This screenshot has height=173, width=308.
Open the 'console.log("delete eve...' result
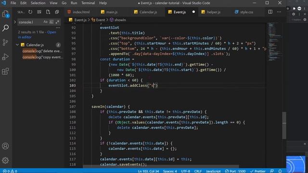click(x=42, y=51)
